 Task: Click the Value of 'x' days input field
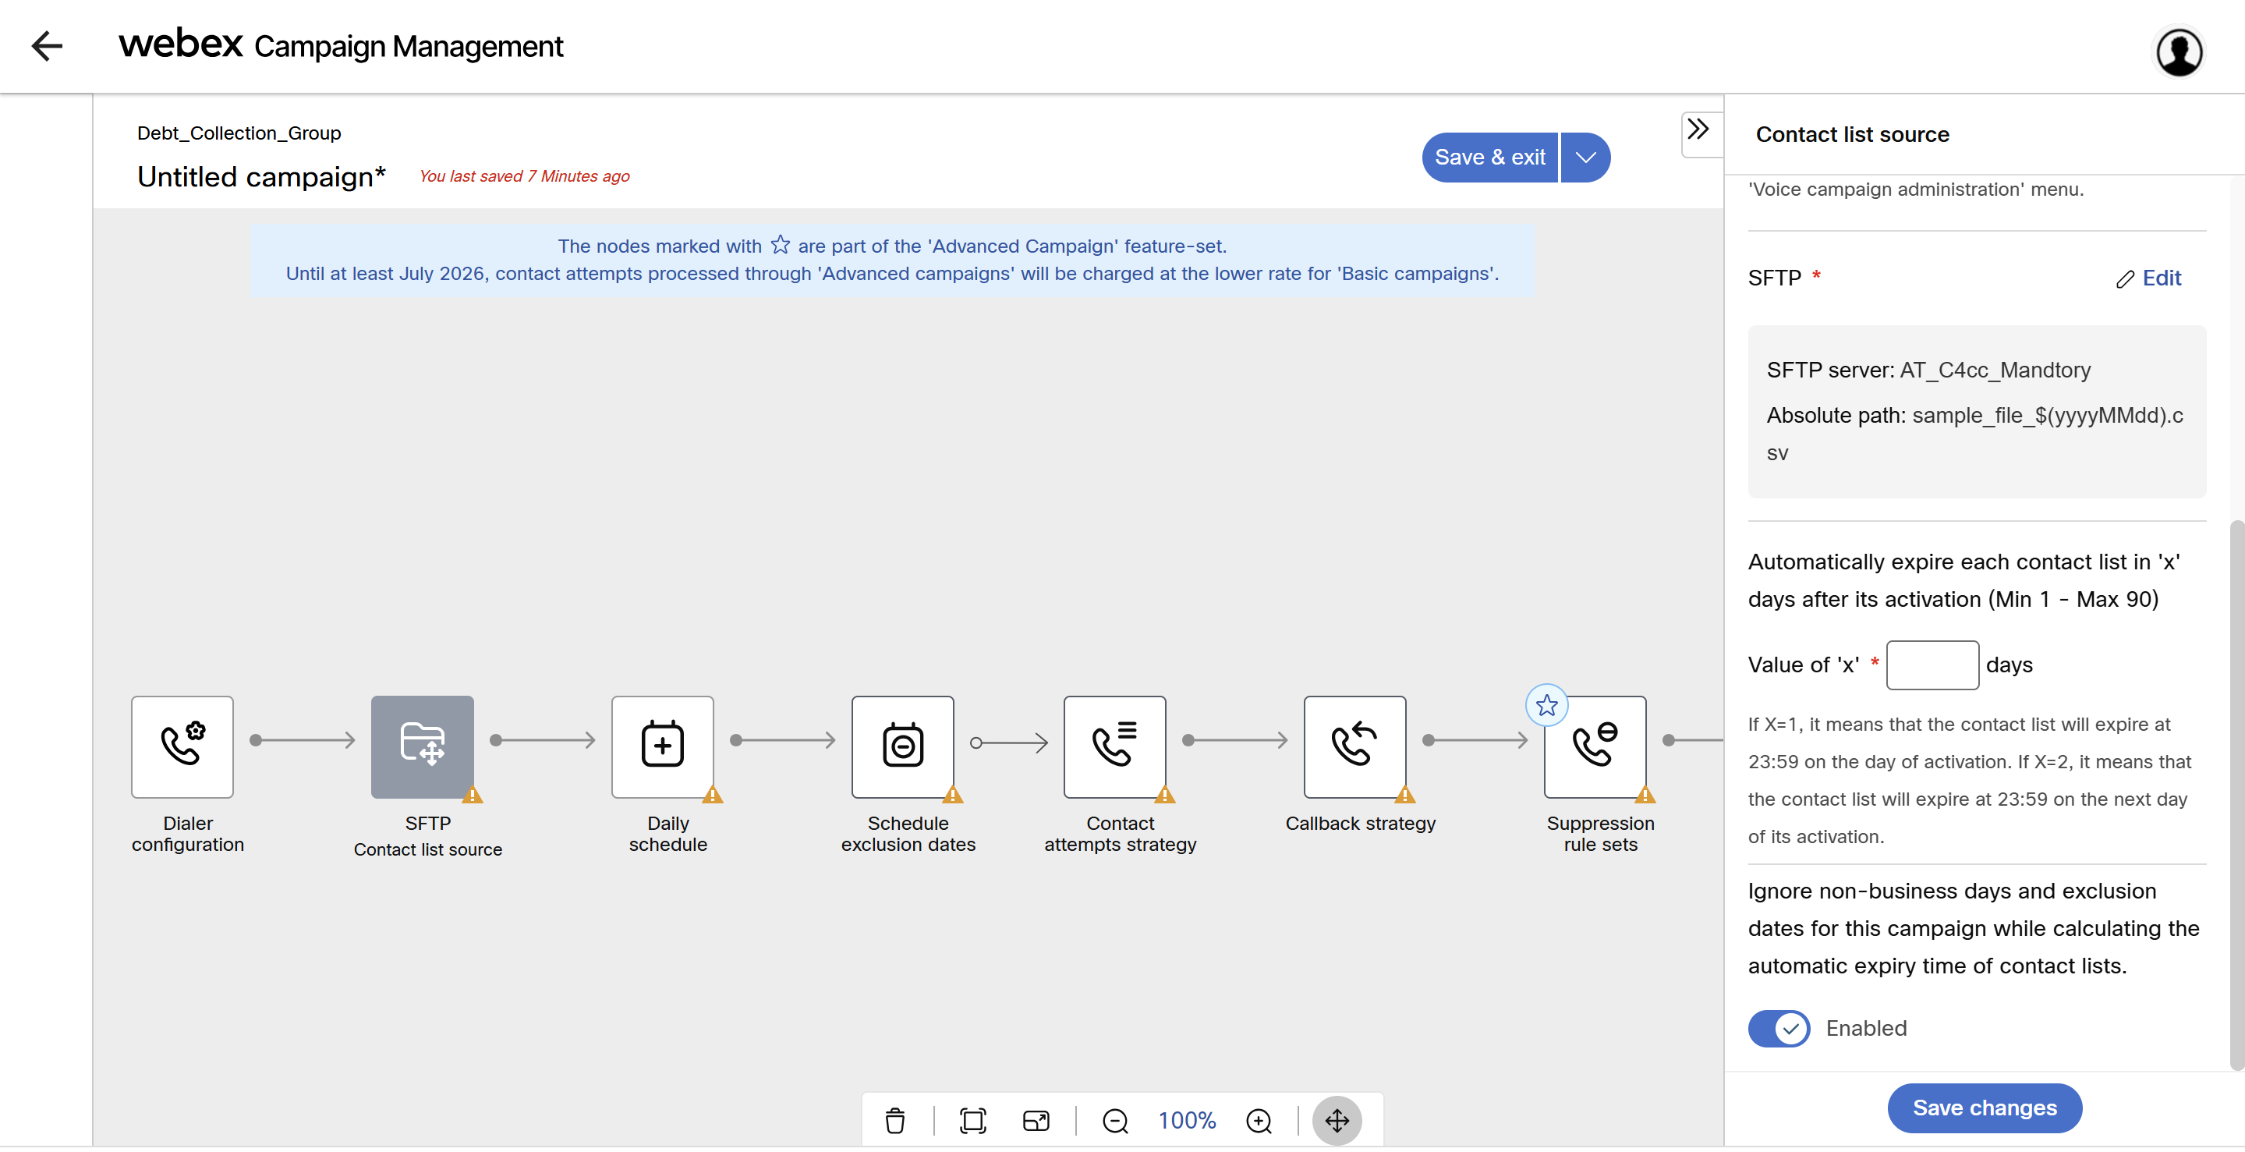[1932, 665]
